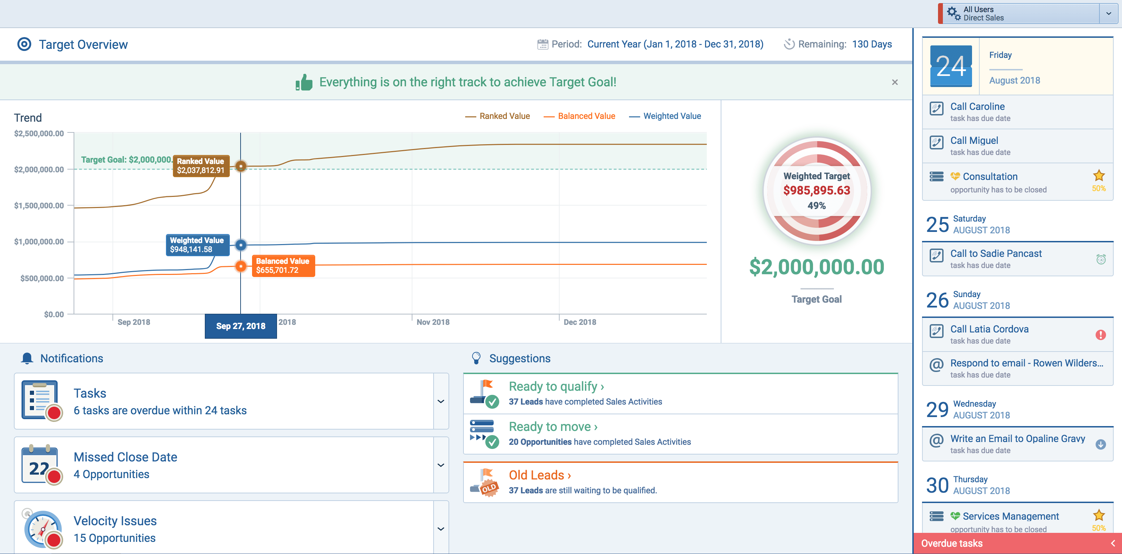Open the All Users Direct Sales dropdown
The width and height of the screenshot is (1122, 554).
pos(1108,14)
